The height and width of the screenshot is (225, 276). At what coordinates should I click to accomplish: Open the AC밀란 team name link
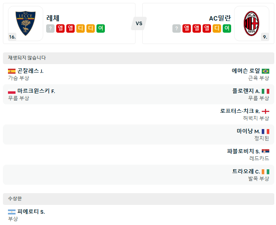point(220,18)
